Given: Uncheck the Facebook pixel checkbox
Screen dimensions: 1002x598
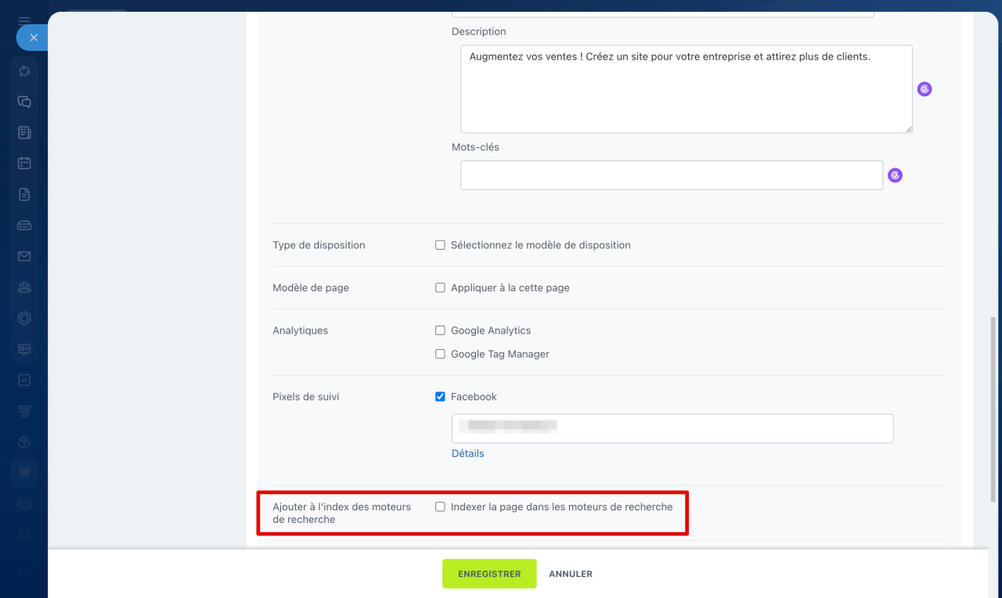Looking at the screenshot, I should pyautogui.click(x=440, y=397).
